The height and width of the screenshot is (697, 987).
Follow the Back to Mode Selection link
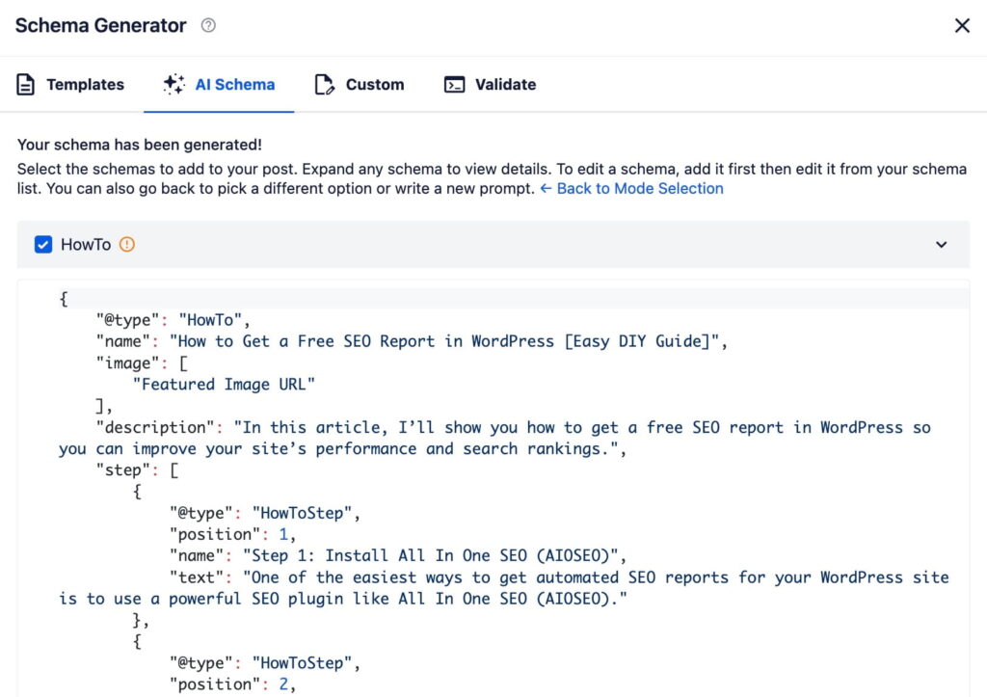coord(631,189)
